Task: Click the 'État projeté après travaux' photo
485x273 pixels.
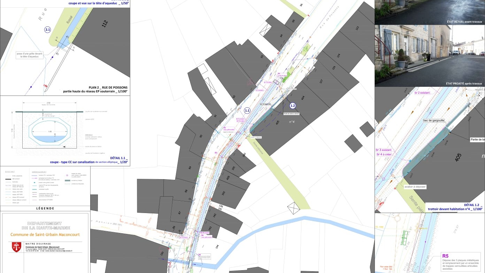Action: coord(430,55)
